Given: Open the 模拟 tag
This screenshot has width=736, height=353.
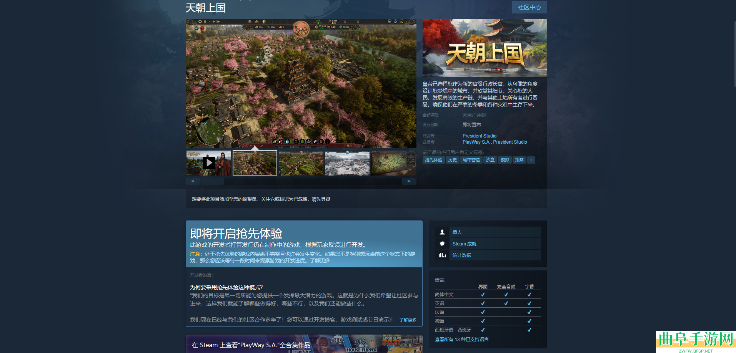Looking at the screenshot, I should tap(505, 160).
